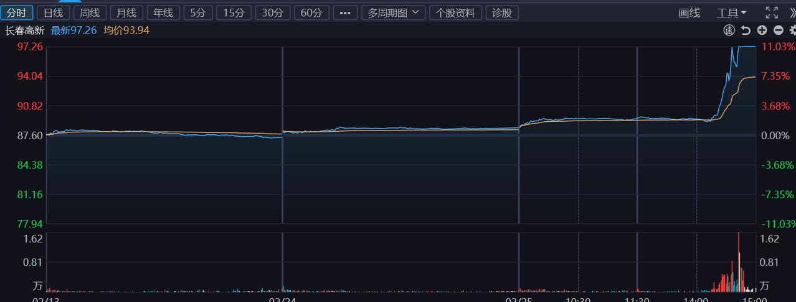
Task: Open 个股资料 stock information
Action: [455, 12]
